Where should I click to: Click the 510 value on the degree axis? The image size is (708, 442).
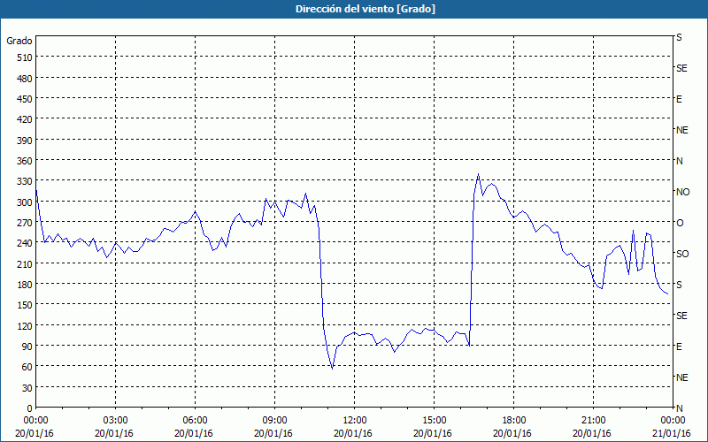24,57
